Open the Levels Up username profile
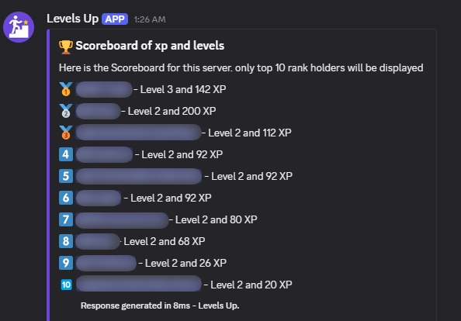This screenshot has width=461, height=321. 72,19
